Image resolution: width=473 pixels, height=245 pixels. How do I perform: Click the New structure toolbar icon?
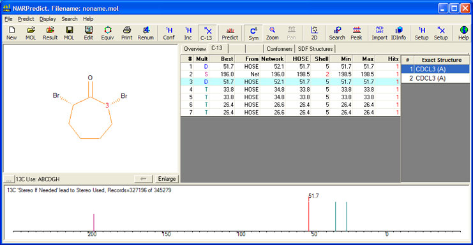11,33
